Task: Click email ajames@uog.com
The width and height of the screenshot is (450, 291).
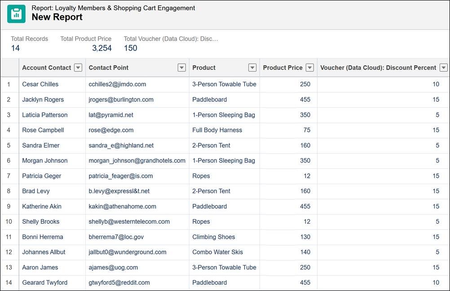Action: click(113, 267)
